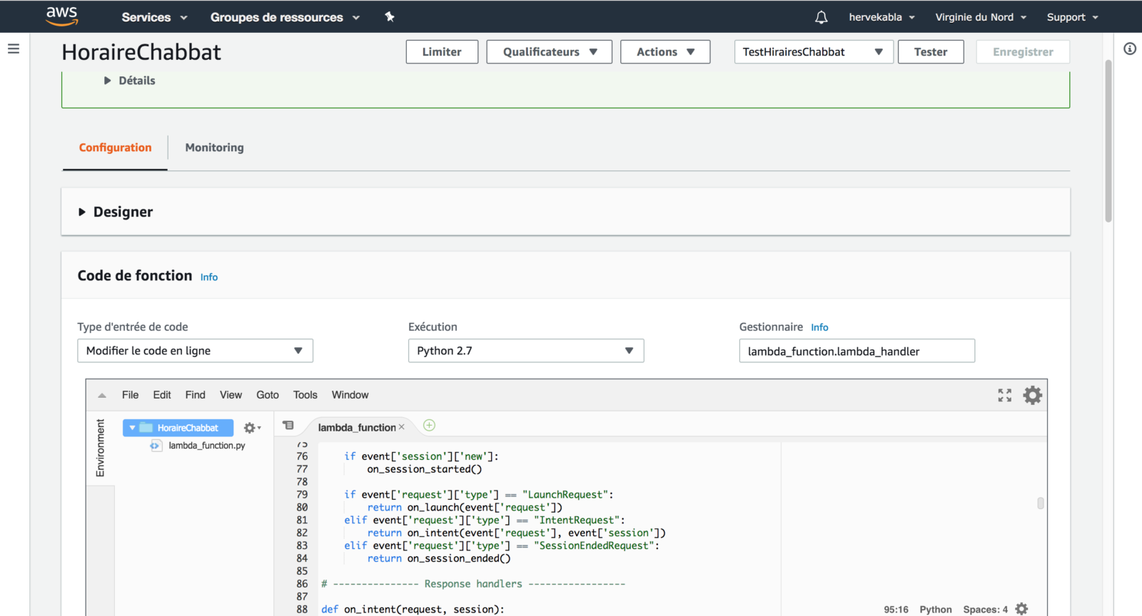Change Spaces: 4 indentation setting
Viewport: 1142px width, 616px height.
coord(985,610)
